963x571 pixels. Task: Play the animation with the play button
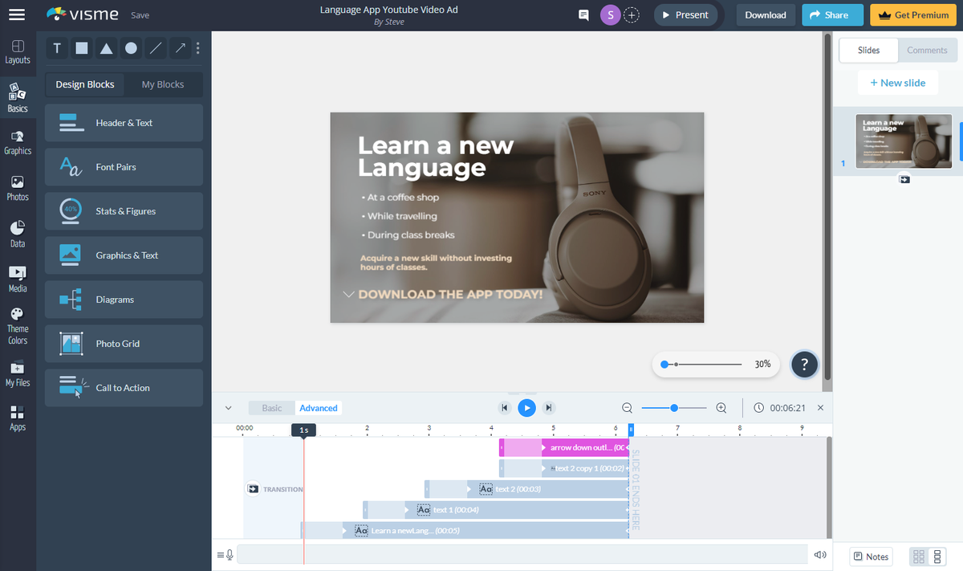[x=526, y=407]
